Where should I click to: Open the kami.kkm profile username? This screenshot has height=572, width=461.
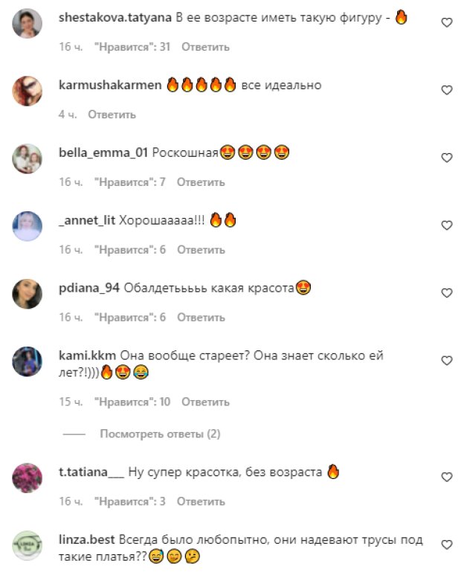(x=87, y=356)
